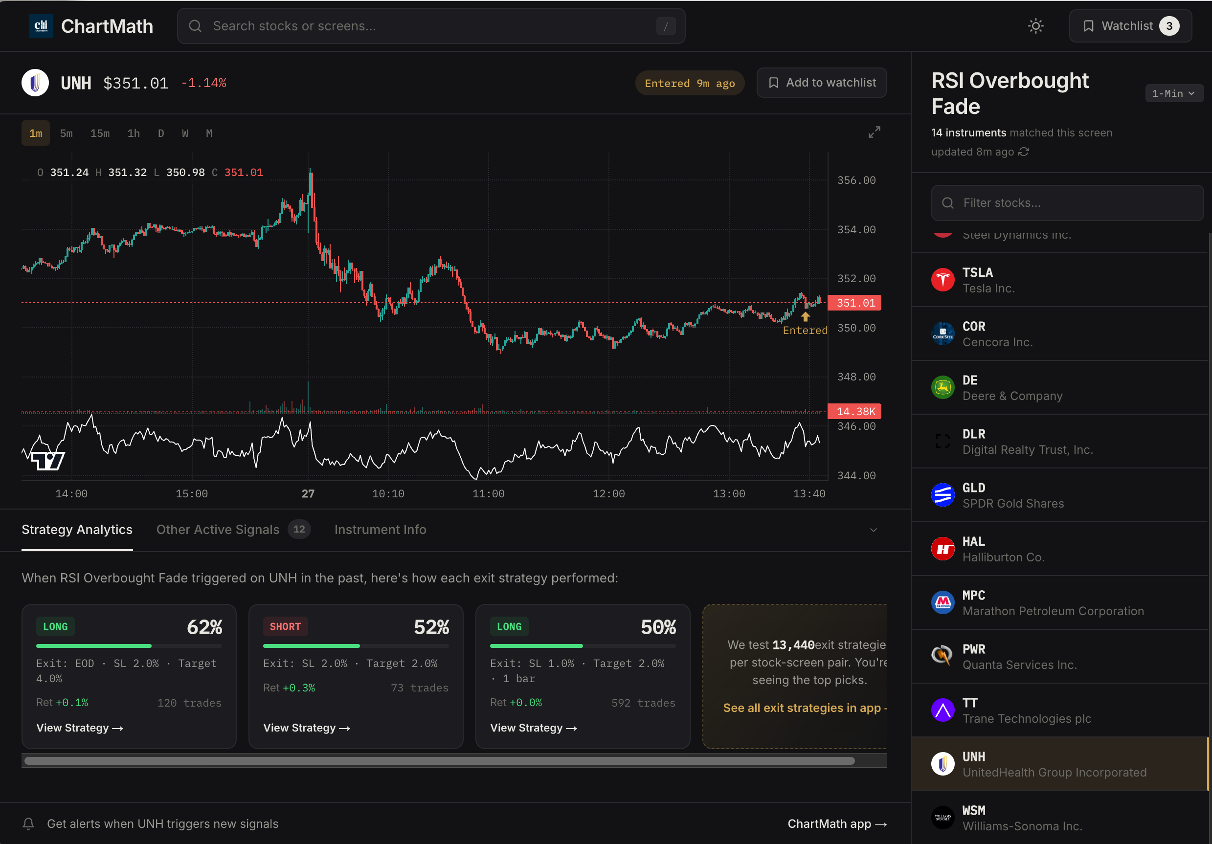Activate the Weekly (W) timeframe button
1212x844 pixels.
185,133
